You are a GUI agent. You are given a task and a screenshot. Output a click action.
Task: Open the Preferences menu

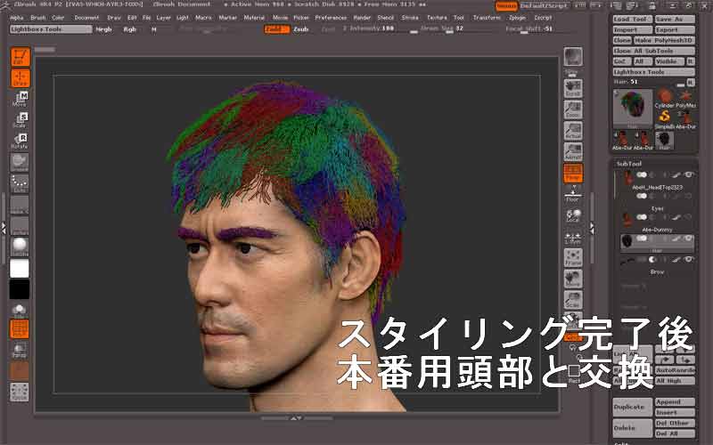tap(331, 18)
